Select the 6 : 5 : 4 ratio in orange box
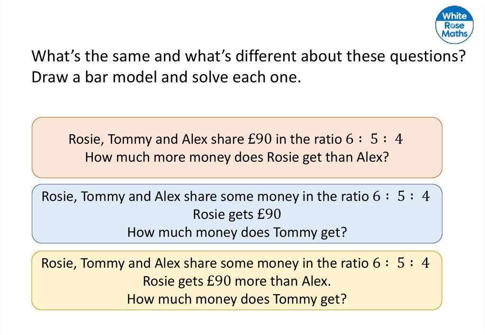The height and width of the screenshot is (335, 485). 374,139
